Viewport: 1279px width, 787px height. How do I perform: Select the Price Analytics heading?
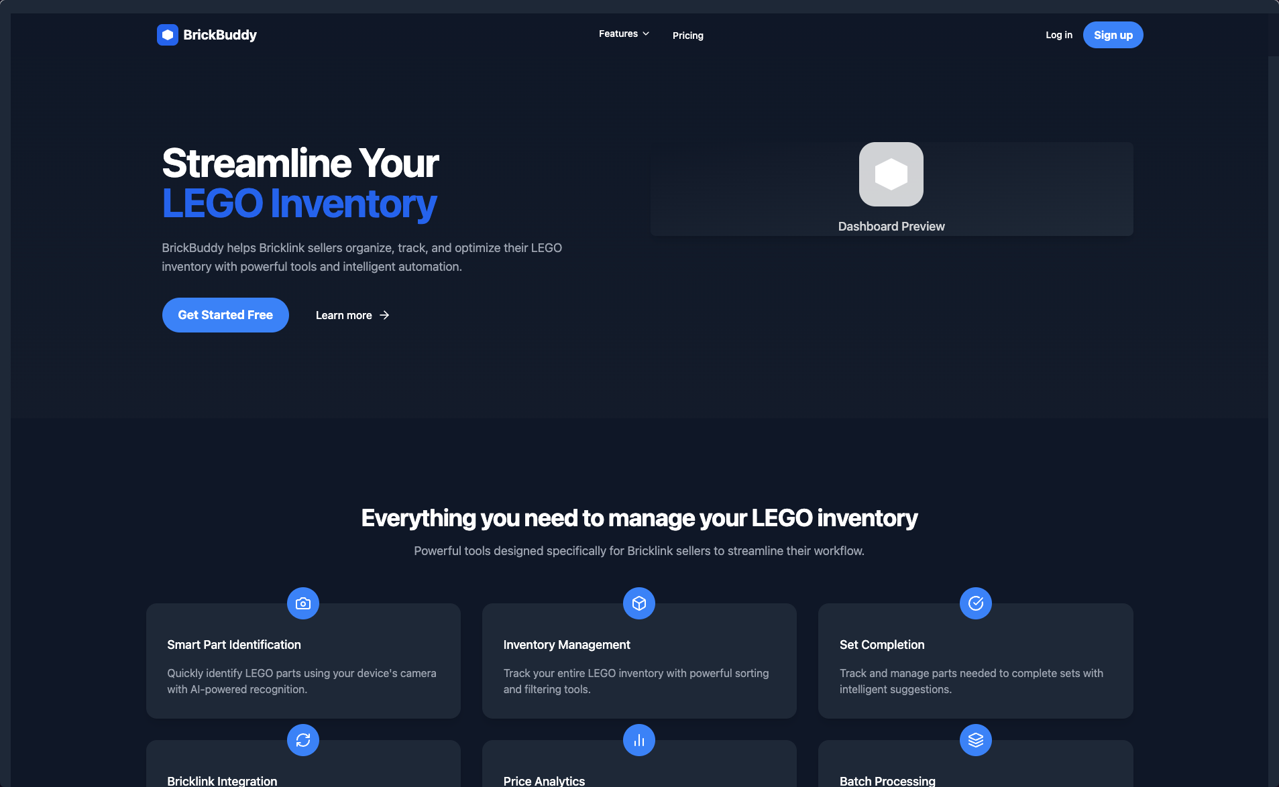coord(544,781)
